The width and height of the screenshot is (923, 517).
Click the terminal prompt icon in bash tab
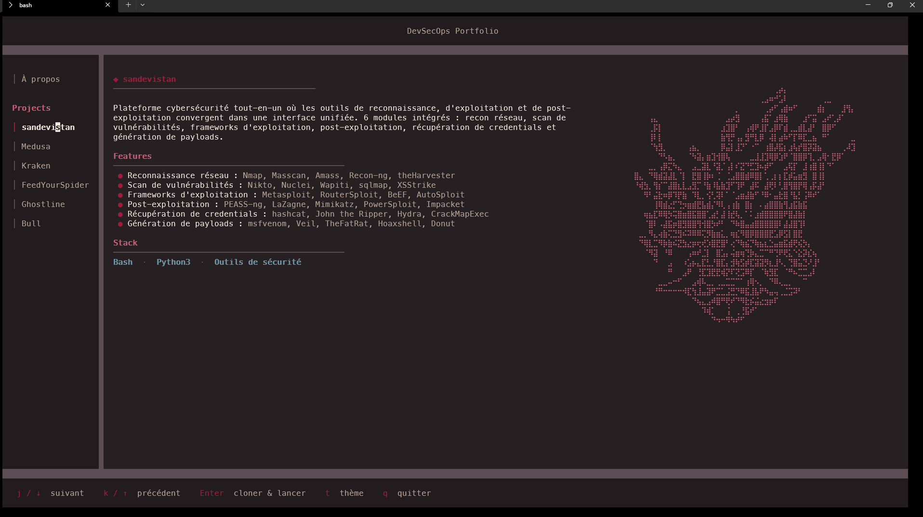11,5
